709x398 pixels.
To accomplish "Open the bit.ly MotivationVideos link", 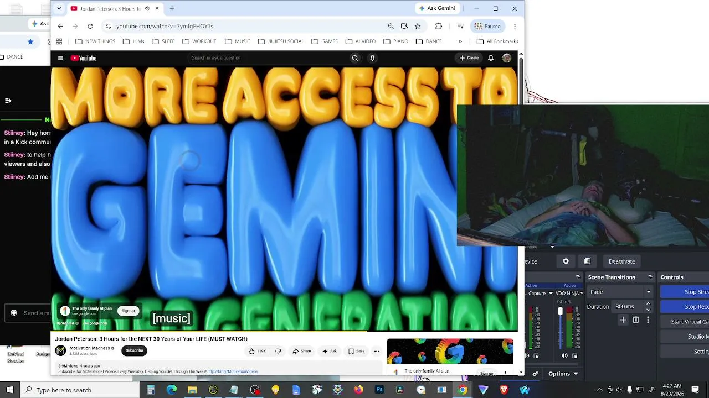I will point(233,371).
